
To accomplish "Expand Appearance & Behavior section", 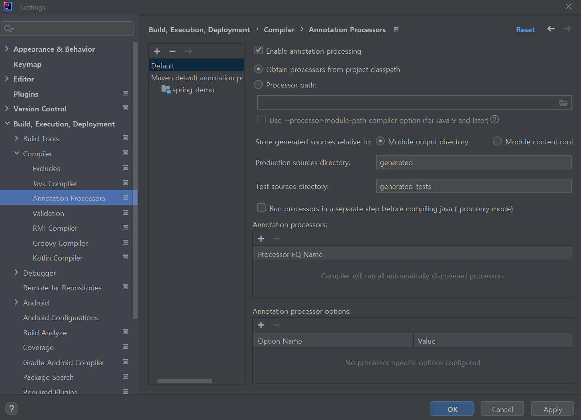I will [7, 49].
